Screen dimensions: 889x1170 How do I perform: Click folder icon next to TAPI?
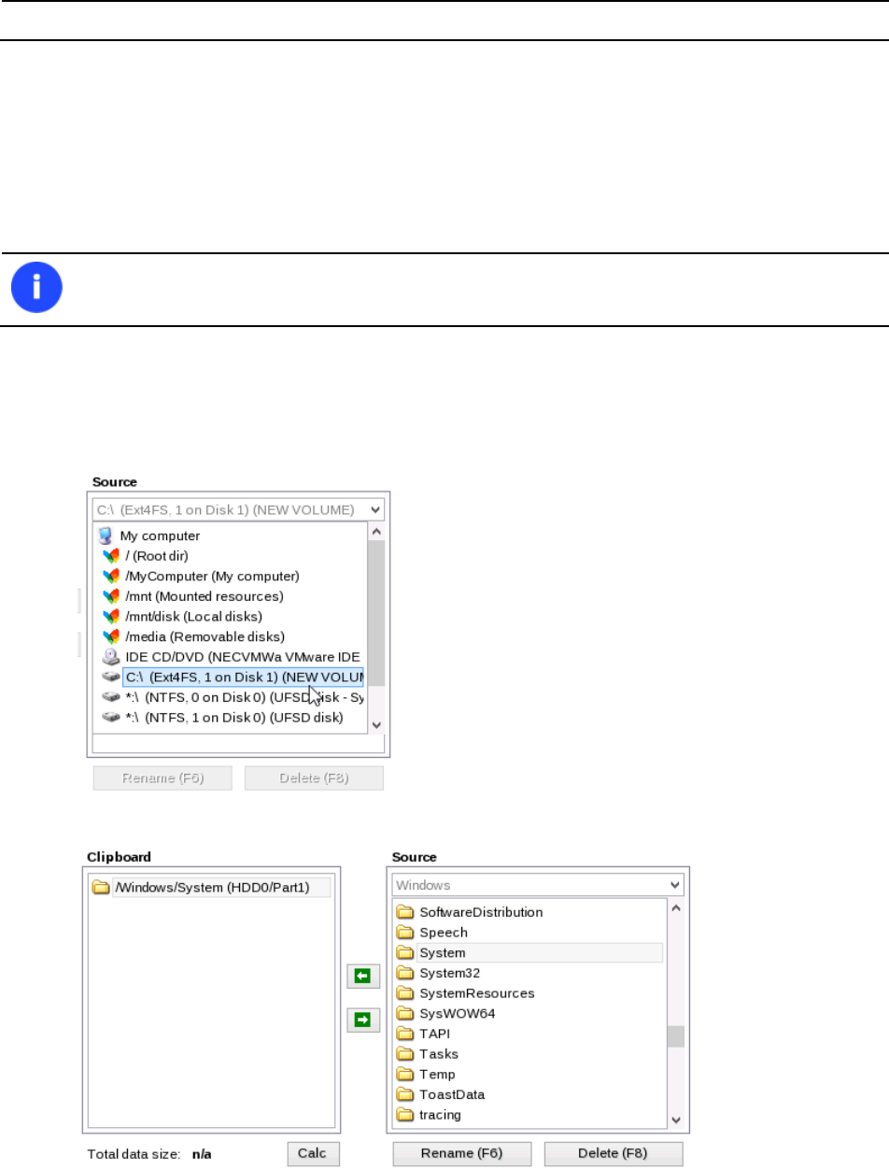pyautogui.click(x=404, y=1034)
